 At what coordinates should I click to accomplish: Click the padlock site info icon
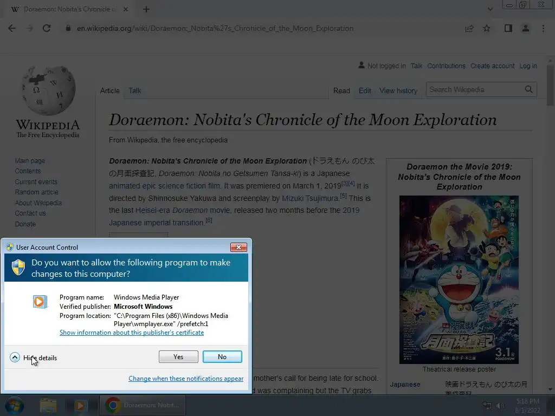point(68,28)
